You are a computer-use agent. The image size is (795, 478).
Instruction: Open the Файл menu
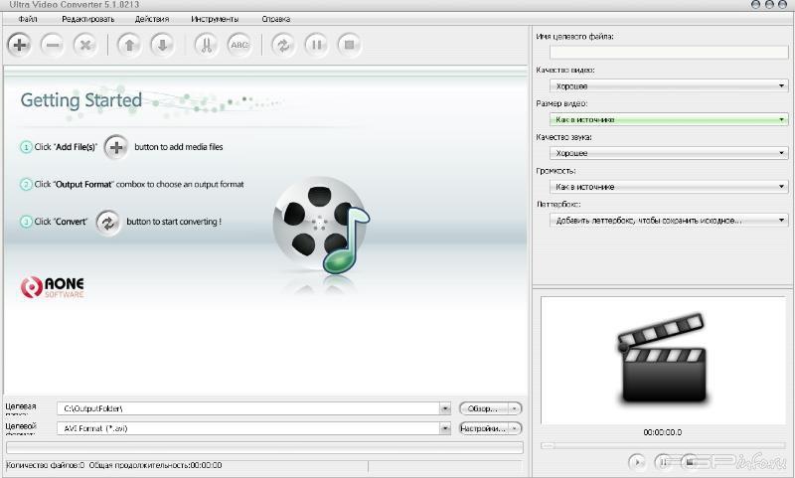[x=28, y=19]
